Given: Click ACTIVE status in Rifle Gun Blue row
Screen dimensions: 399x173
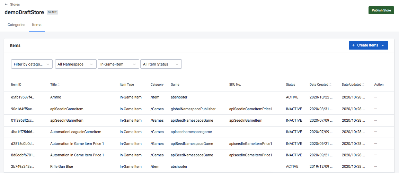Looking at the screenshot, I should (x=292, y=166).
